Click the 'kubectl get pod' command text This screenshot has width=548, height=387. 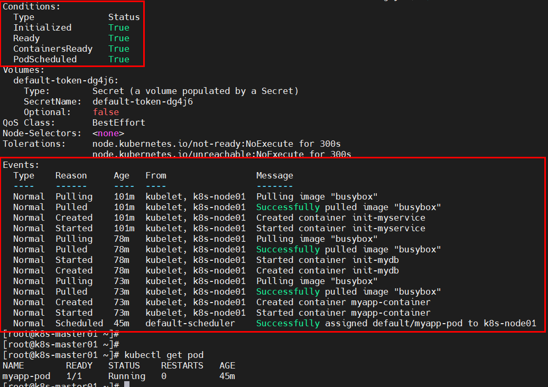point(164,355)
